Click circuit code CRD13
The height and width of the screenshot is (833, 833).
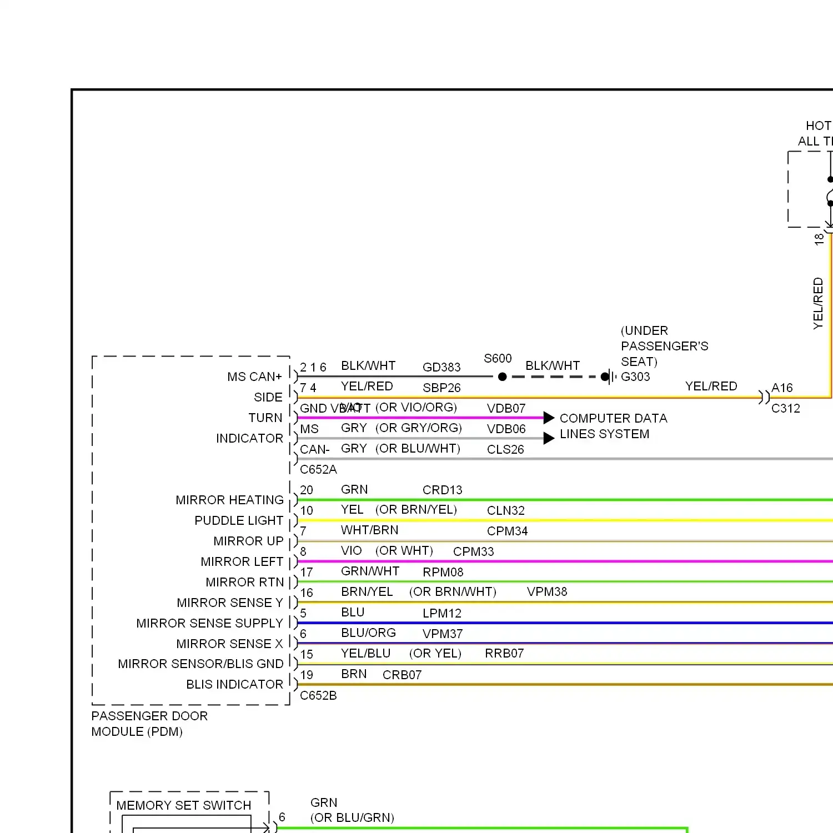click(442, 490)
